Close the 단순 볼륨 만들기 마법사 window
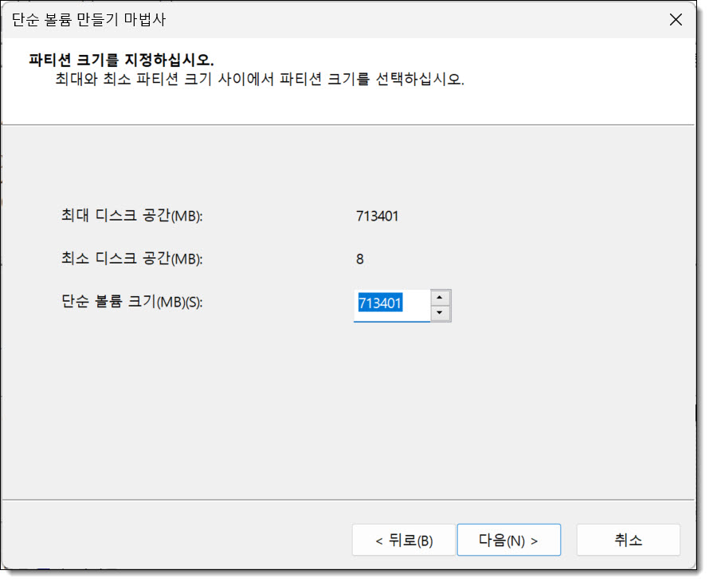The height and width of the screenshot is (582, 709). 676,19
